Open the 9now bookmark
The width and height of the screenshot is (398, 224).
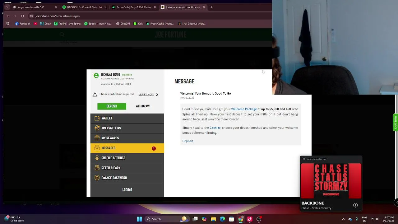[x=45, y=24]
